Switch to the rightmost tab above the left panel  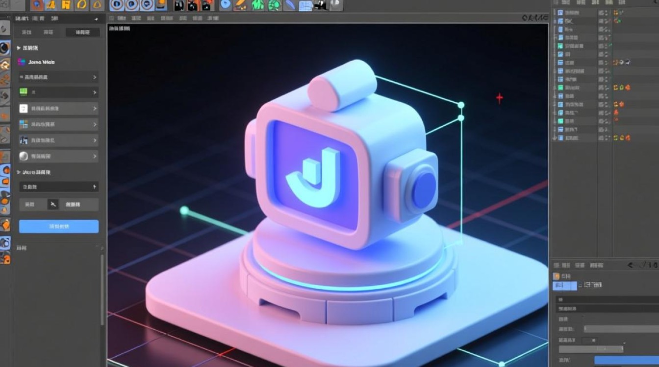[82, 32]
